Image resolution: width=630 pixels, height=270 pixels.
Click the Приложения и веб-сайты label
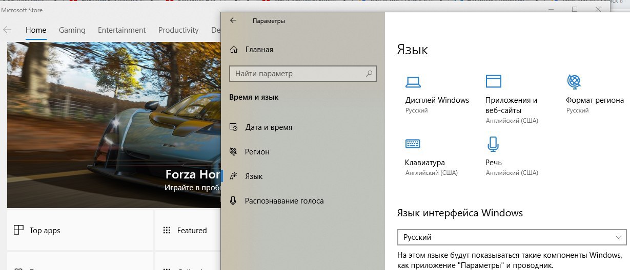511,105
